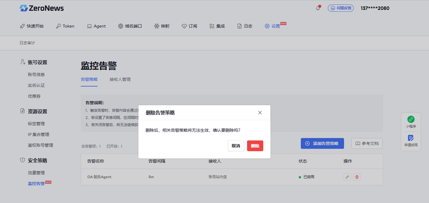Close the delete alert policy dialog
The width and height of the screenshot is (429, 203).
(x=260, y=113)
